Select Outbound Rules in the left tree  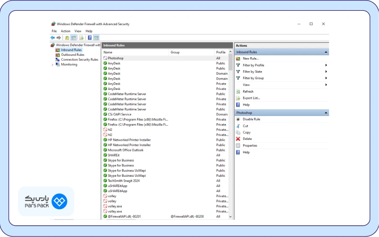coord(72,55)
